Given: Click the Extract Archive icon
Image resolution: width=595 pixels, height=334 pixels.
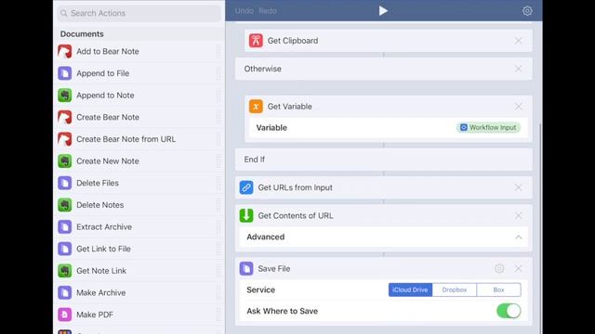Looking at the screenshot, I should coord(65,227).
